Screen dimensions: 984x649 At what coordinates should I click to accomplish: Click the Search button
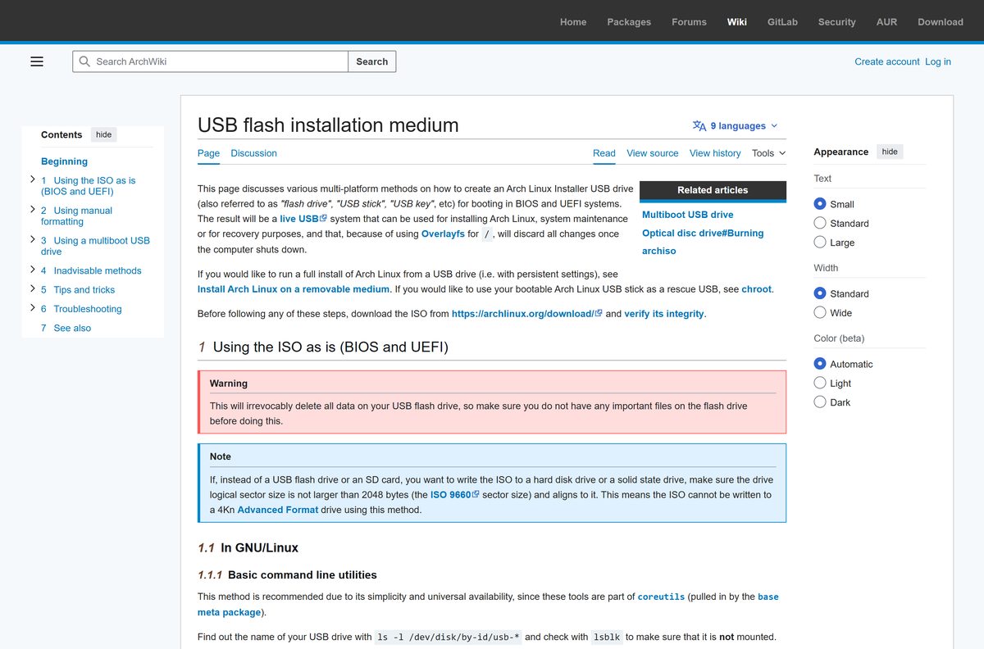[x=372, y=61]
